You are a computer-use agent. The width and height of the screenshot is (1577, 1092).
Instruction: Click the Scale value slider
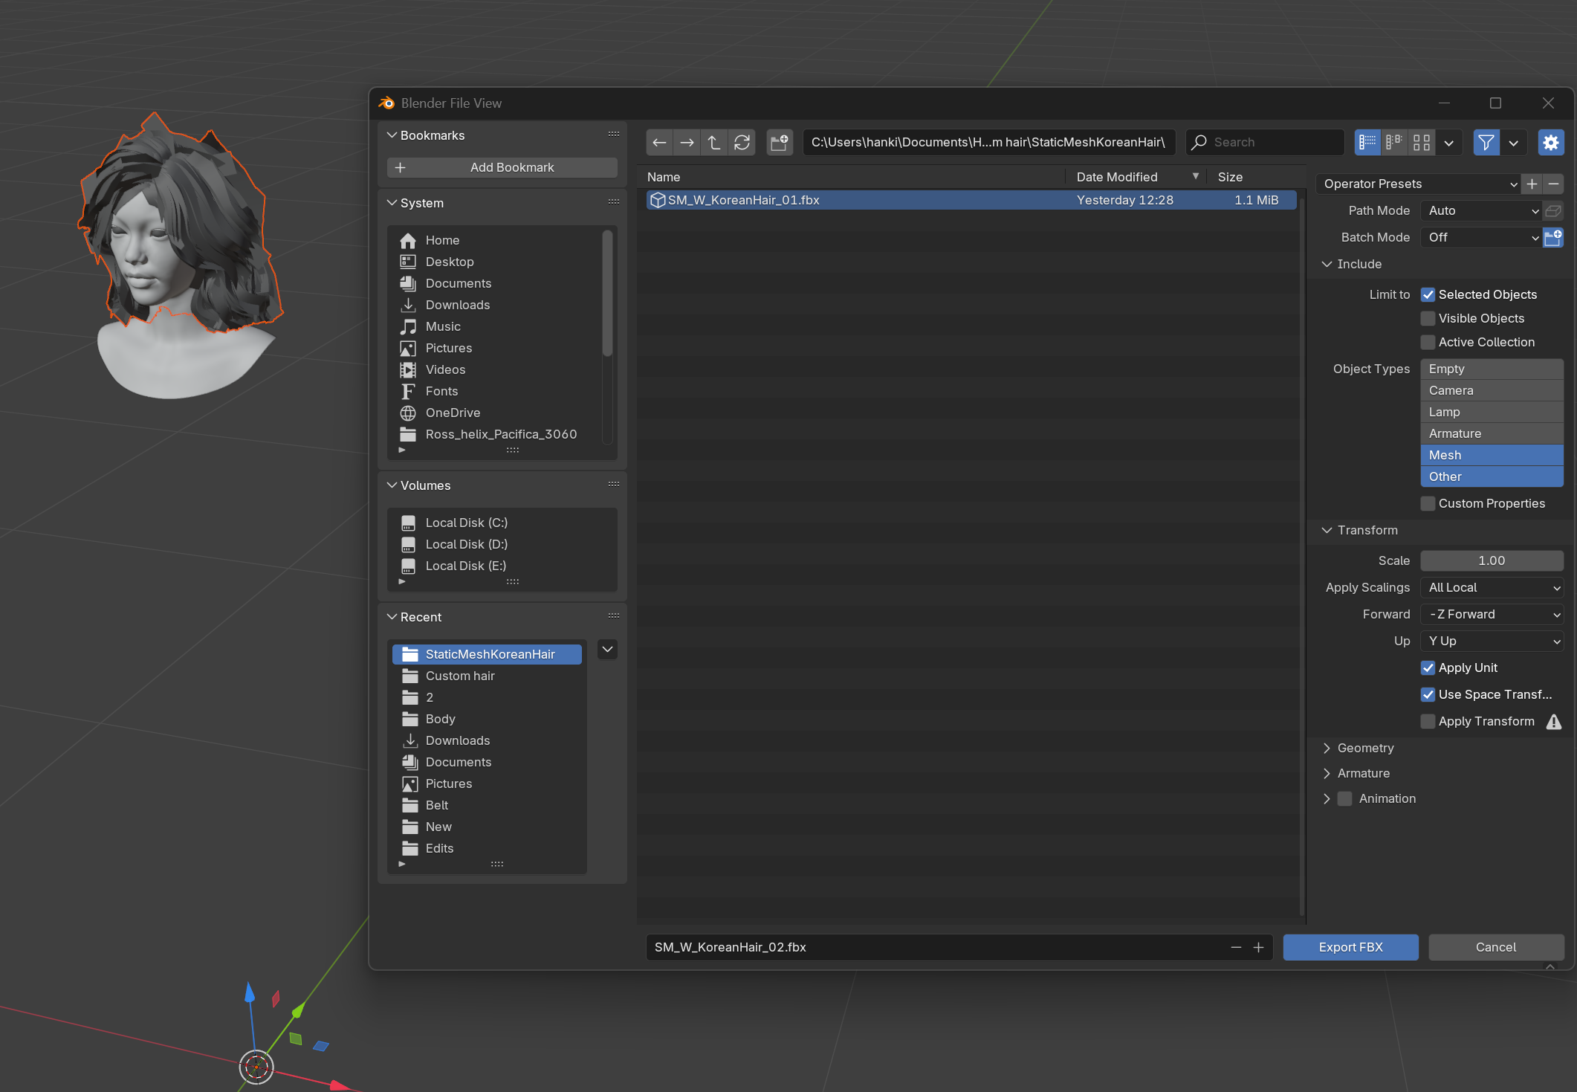pos(1492,560)
